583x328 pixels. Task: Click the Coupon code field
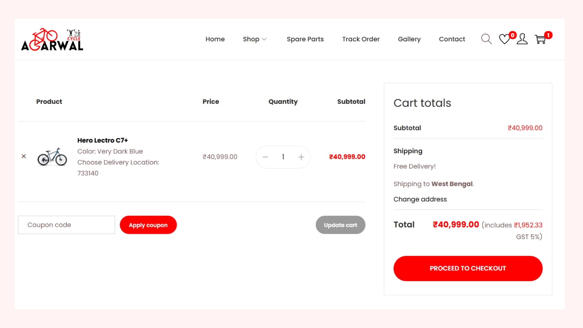[x=66, y=225]
